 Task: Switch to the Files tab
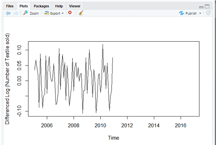(x=10, y=6)
